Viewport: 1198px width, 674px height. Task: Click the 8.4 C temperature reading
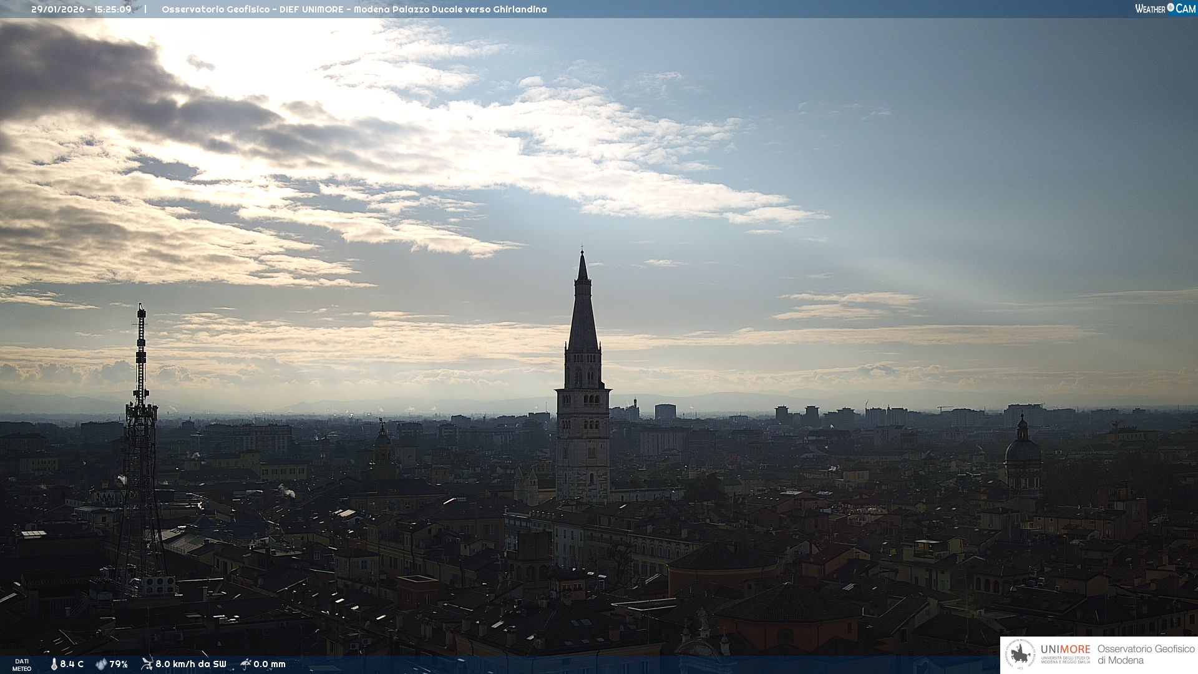point(72,664)
